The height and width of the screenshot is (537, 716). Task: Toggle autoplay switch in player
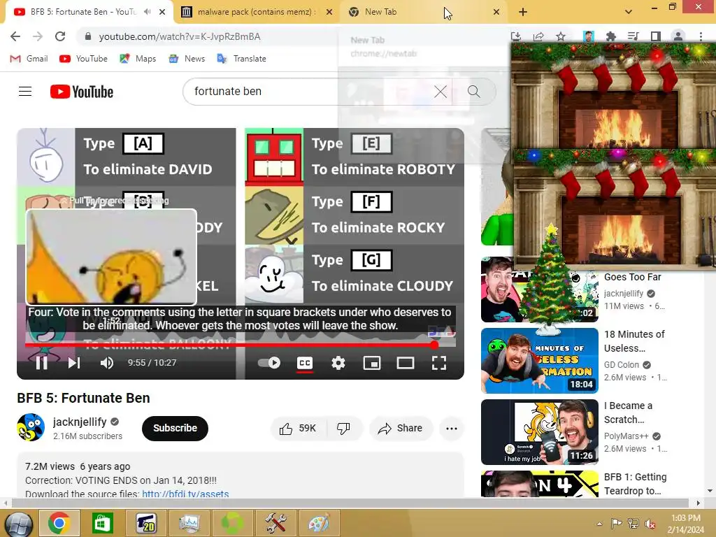(269, 363)
